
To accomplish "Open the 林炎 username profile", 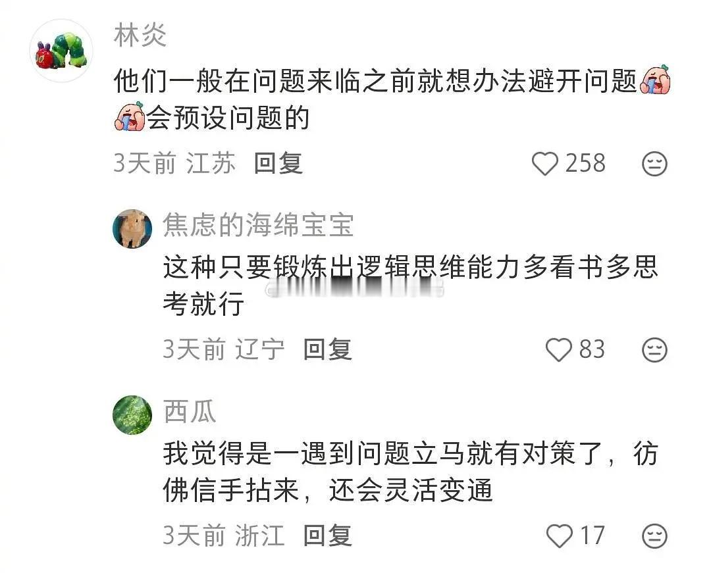I will [140, 36].
